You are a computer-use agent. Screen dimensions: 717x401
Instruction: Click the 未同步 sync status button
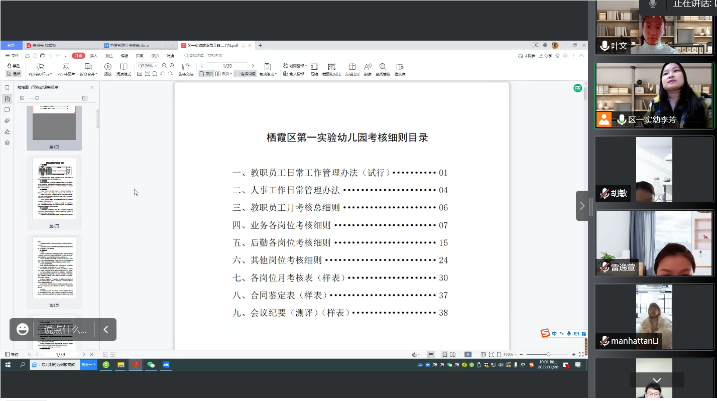pyautogui.click(x=527, y=56)
